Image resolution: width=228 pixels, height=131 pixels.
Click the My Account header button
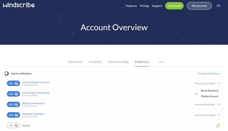point(199,6)
